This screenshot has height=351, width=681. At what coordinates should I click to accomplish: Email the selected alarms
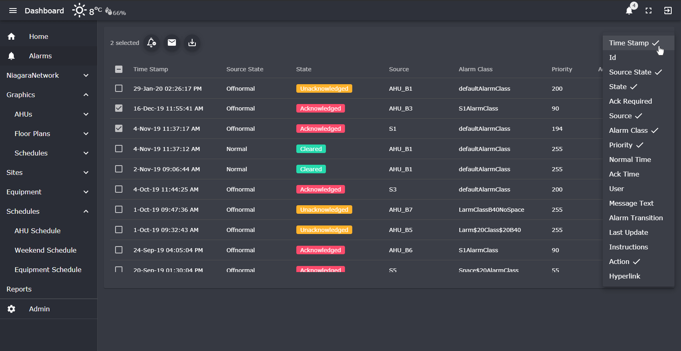pos(172,43)
